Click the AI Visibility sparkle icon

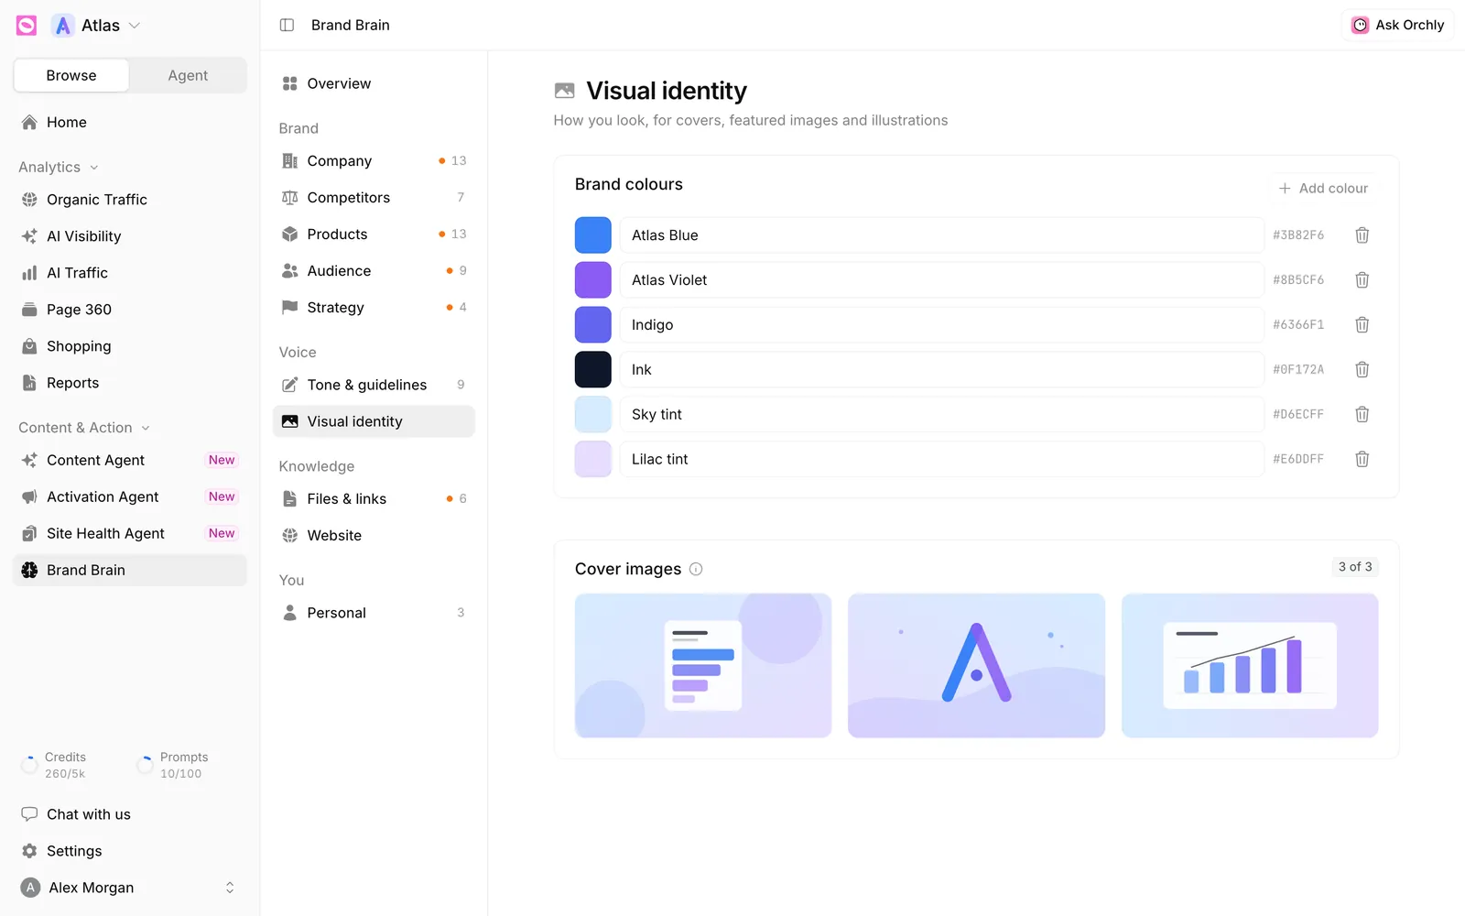pos(29,236)
